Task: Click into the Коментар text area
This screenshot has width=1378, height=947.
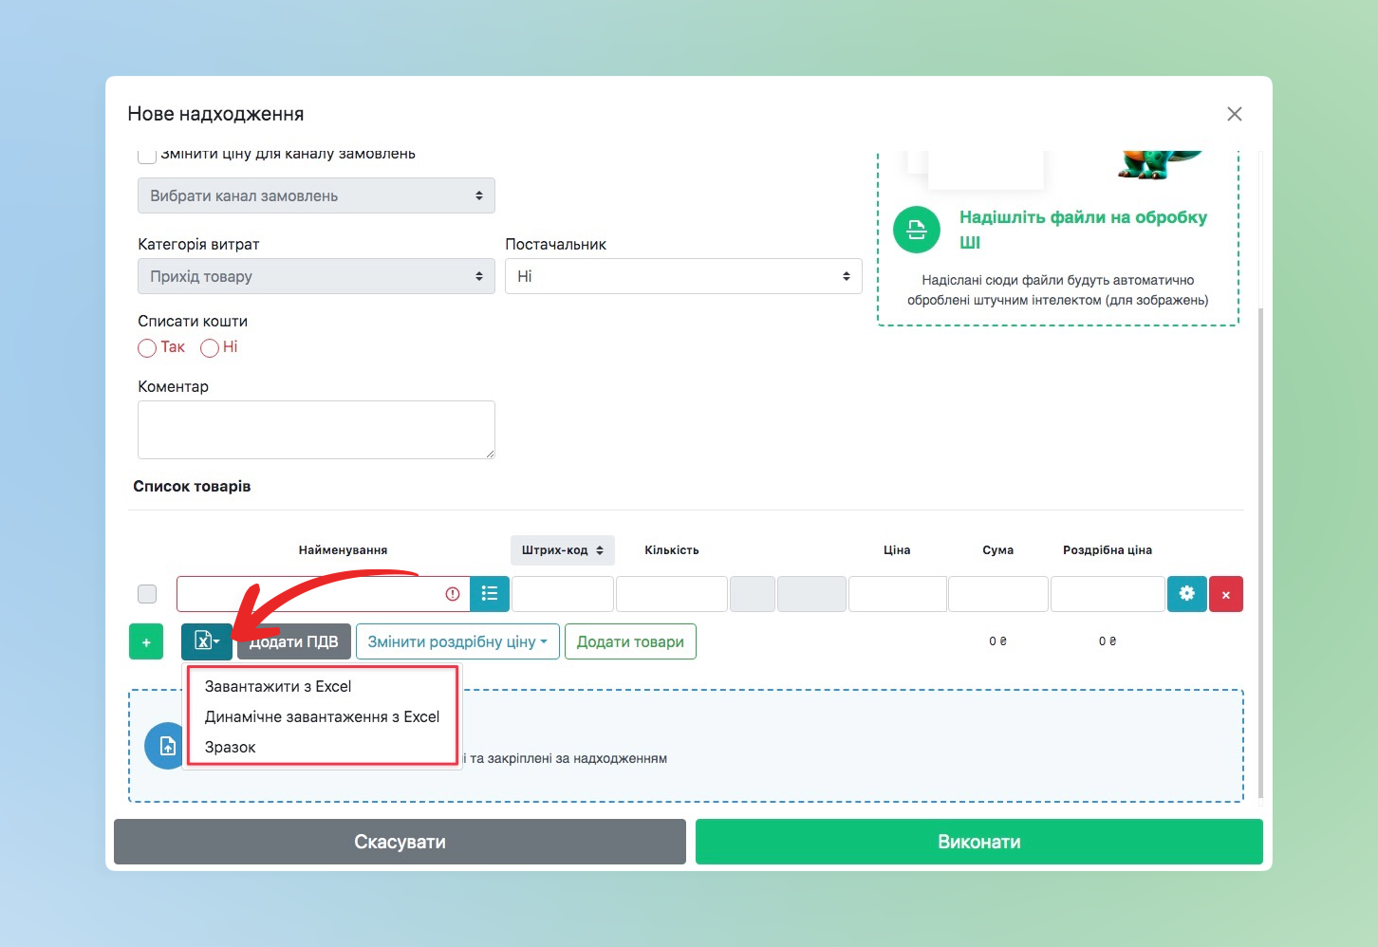Action: [x=316, y=430]
